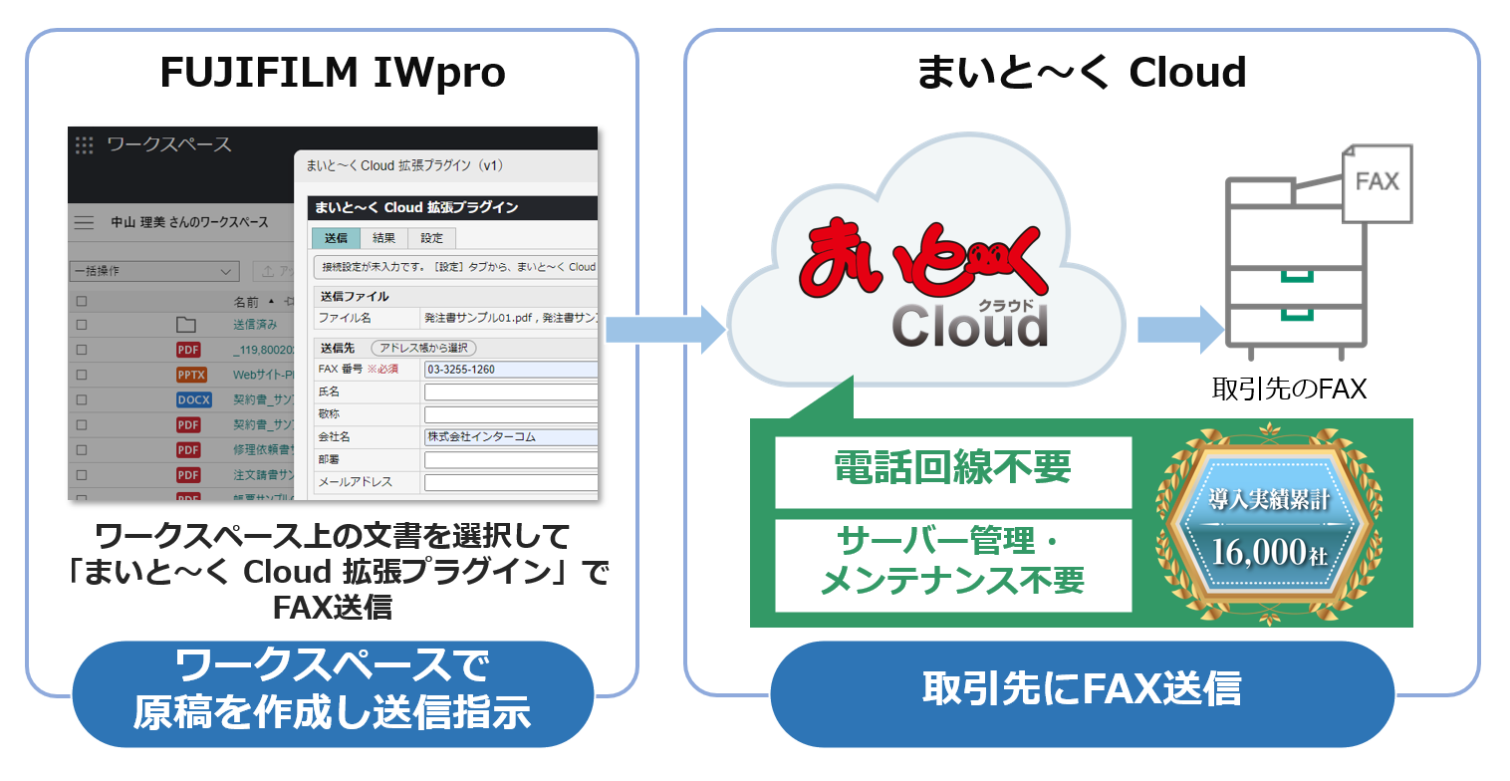Click the 送信済み folder icon
The width and height of the screenshot is (1510, 781).
(x=186, y=325)
